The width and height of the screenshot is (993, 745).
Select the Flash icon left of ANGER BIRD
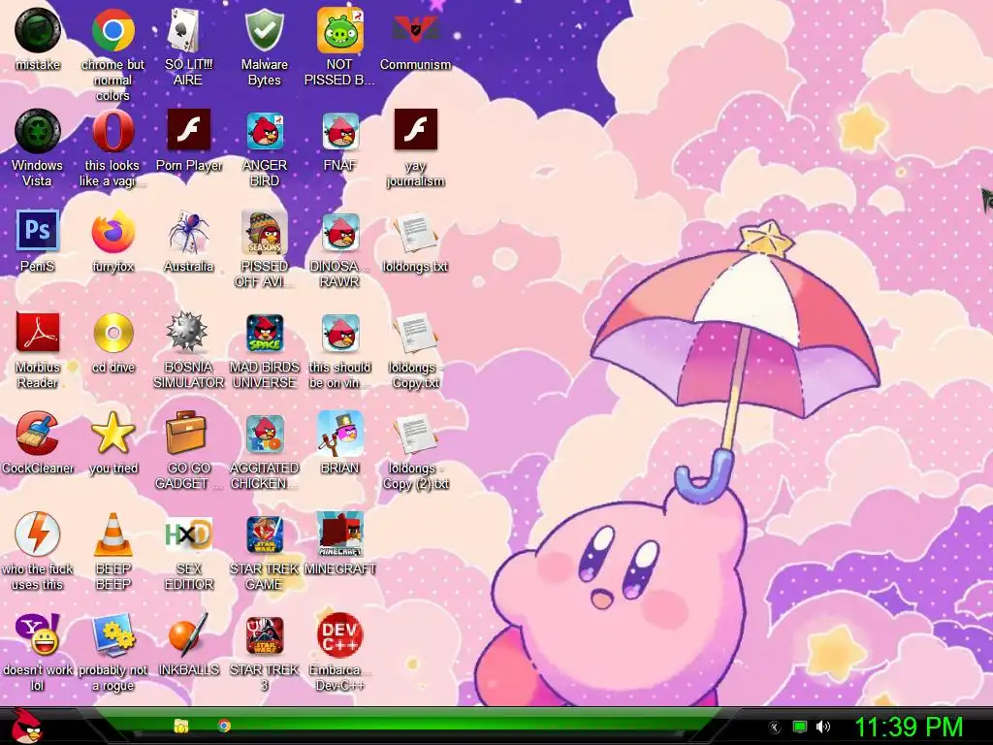coord(188,130)
